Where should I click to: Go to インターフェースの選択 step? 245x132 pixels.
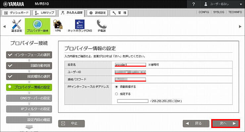point(29,55)
